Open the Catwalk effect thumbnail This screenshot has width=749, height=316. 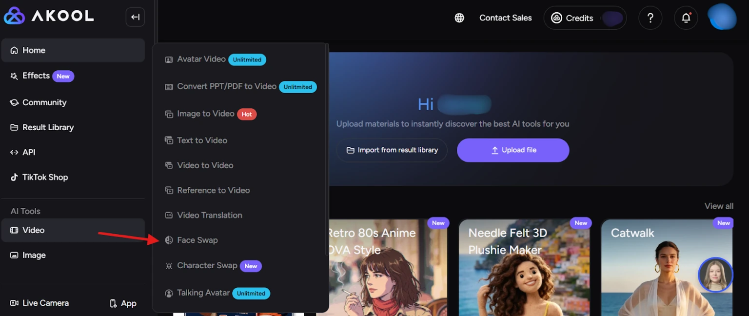coord(666,273)
